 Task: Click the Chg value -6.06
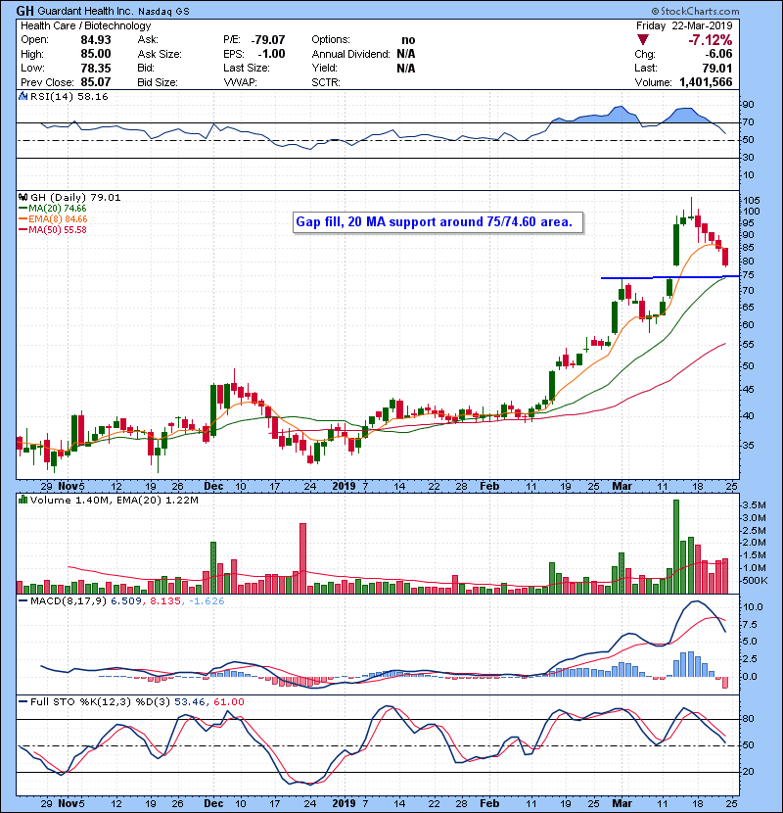(718, 54)
